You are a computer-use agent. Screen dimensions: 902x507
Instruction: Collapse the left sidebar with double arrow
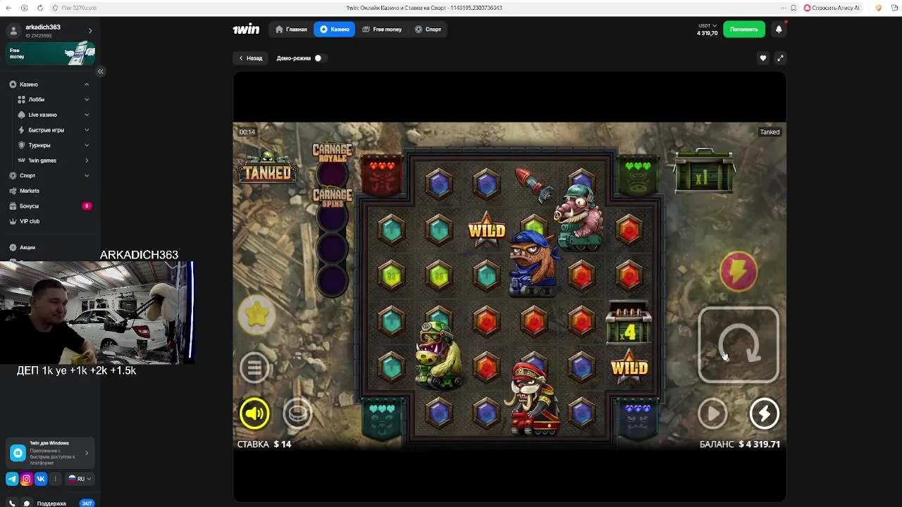click(x=100, y=71)
